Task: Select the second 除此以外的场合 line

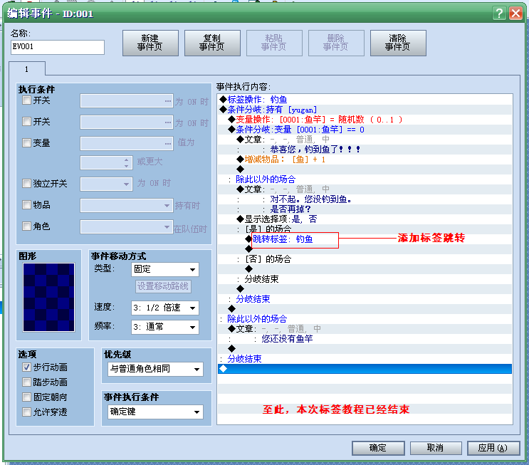Action: (x=365, y=318)
